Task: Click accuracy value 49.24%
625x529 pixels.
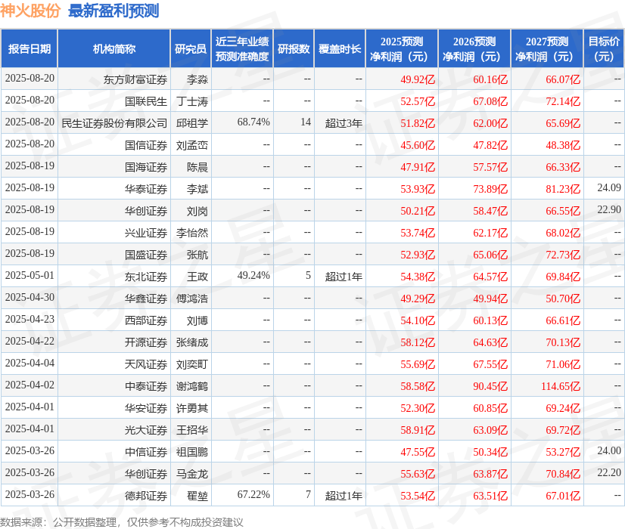Action: (253, 275)
